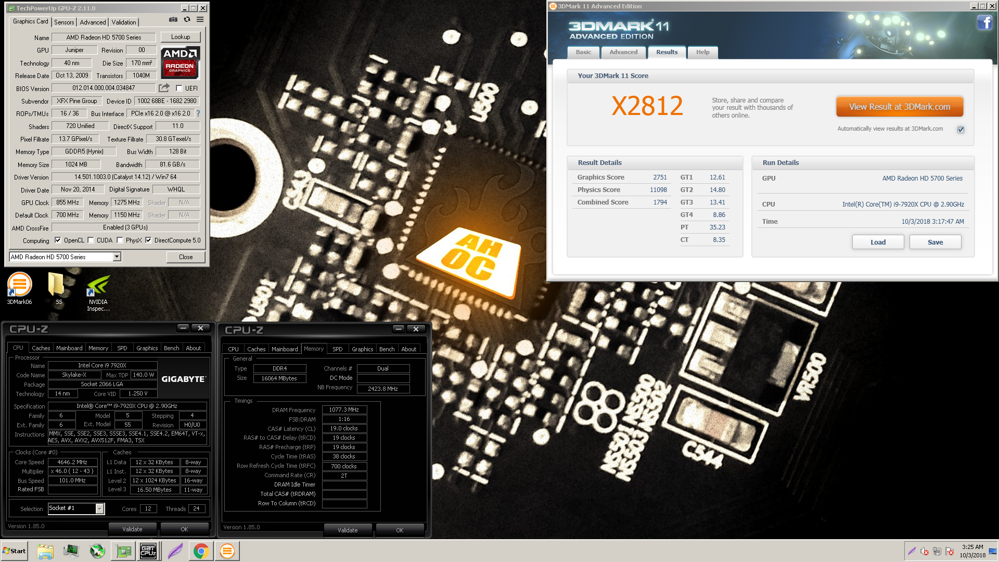Screen dimensions: 999x562
Task: Click the Load button in 3DMark 11
Action: tap(878, 242)
